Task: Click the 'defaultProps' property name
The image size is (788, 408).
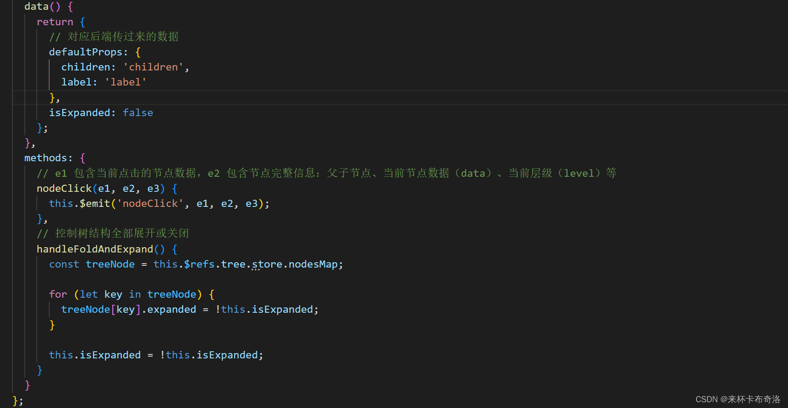Action: tap(86, 52)
